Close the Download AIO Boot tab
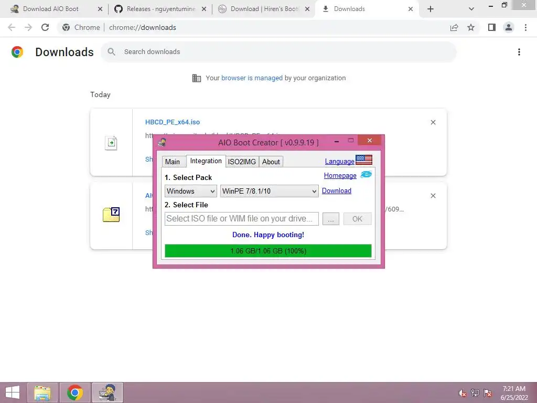The width and height of the screenshot is (537, 403). point(100,9)
